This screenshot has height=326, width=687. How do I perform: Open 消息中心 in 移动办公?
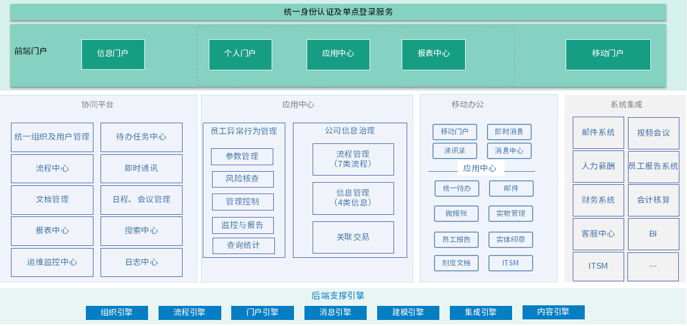(x=509, y=151)
